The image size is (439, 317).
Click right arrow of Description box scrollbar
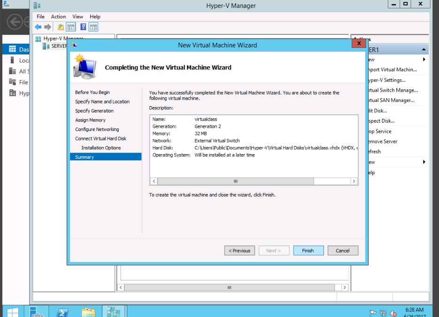[354, 181]
